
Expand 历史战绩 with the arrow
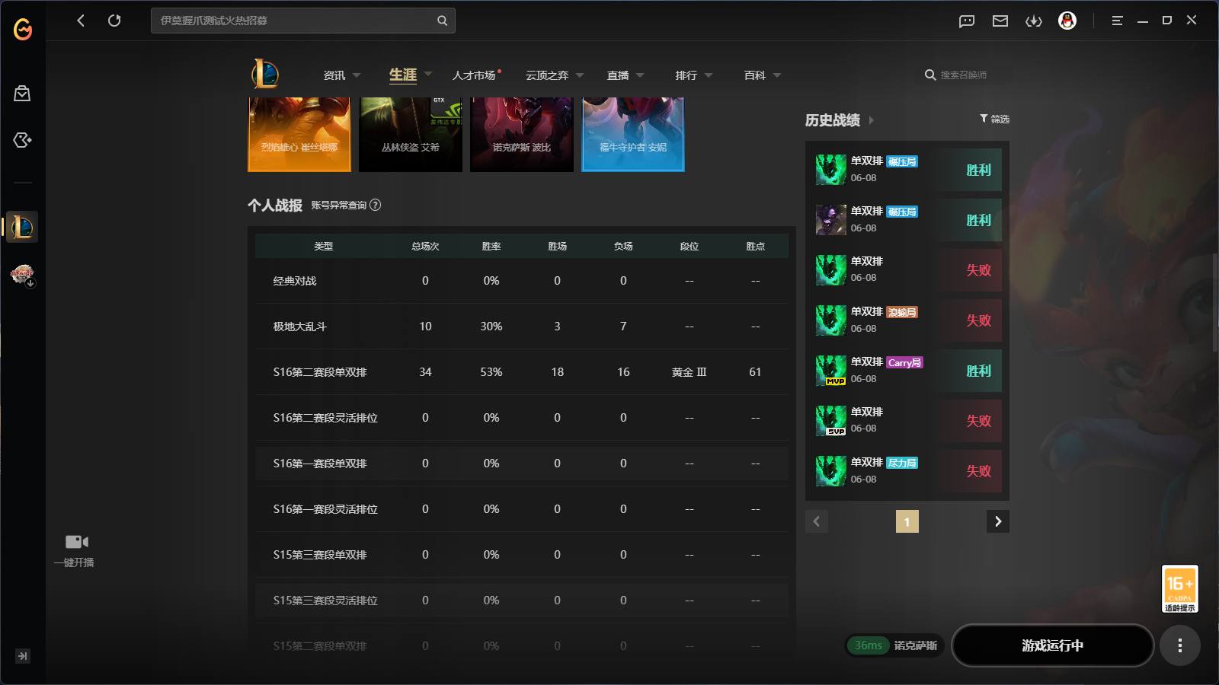pyautogui.click(x=872, y=120)
